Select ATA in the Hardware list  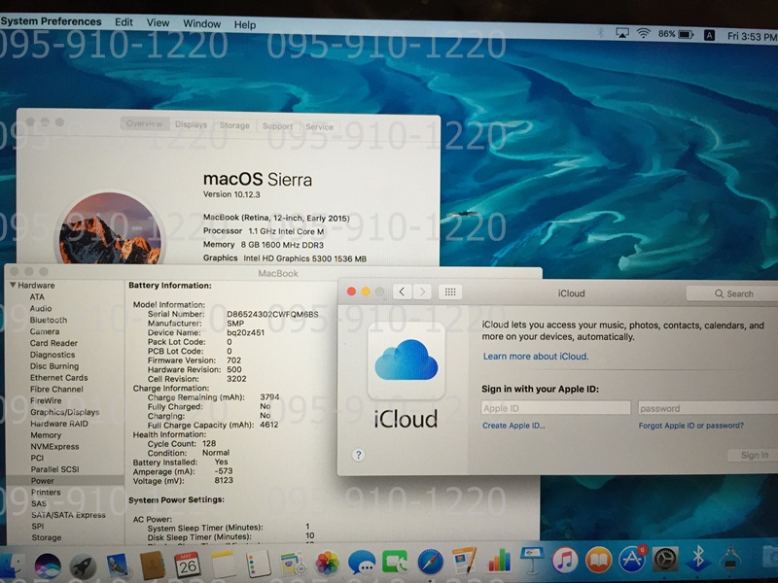[37, 296]
